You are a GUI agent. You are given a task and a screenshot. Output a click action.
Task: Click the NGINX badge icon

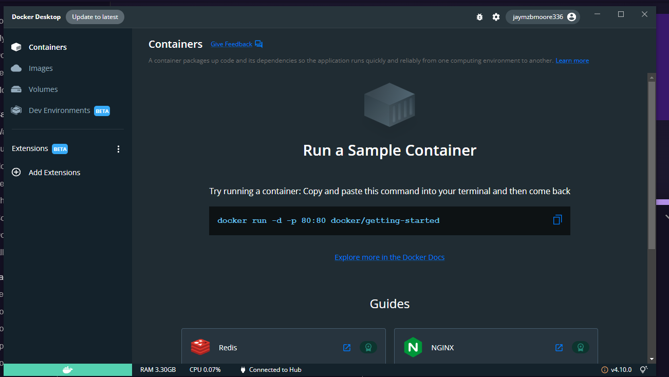(x=580, y=347)
